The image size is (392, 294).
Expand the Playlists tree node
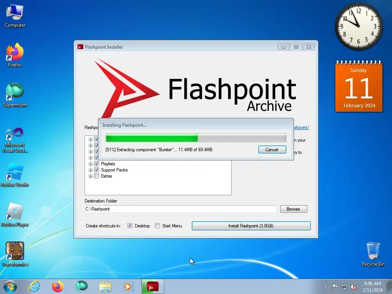[90, 164]
